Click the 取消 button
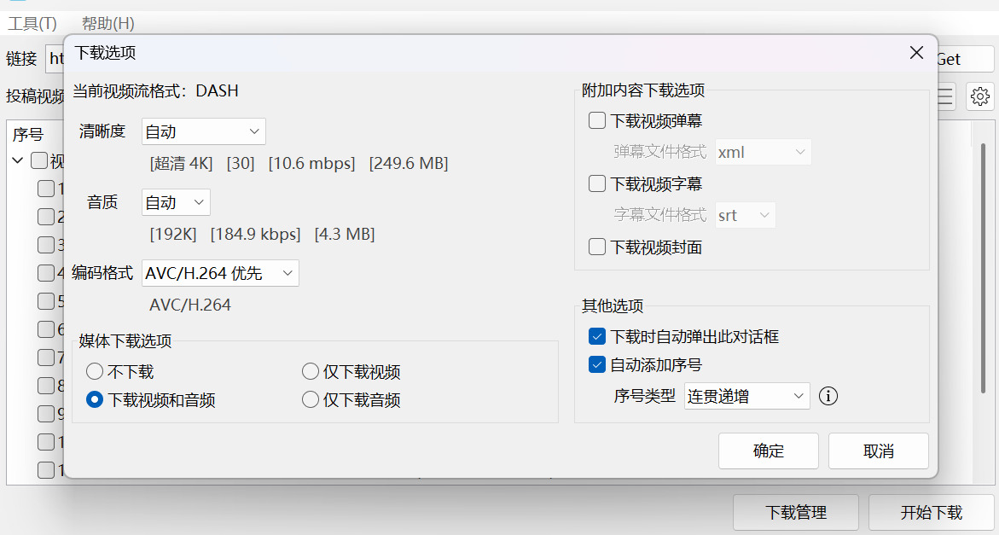Image resolution: width=999 pixels, height=535 pixels. point(878,451)
